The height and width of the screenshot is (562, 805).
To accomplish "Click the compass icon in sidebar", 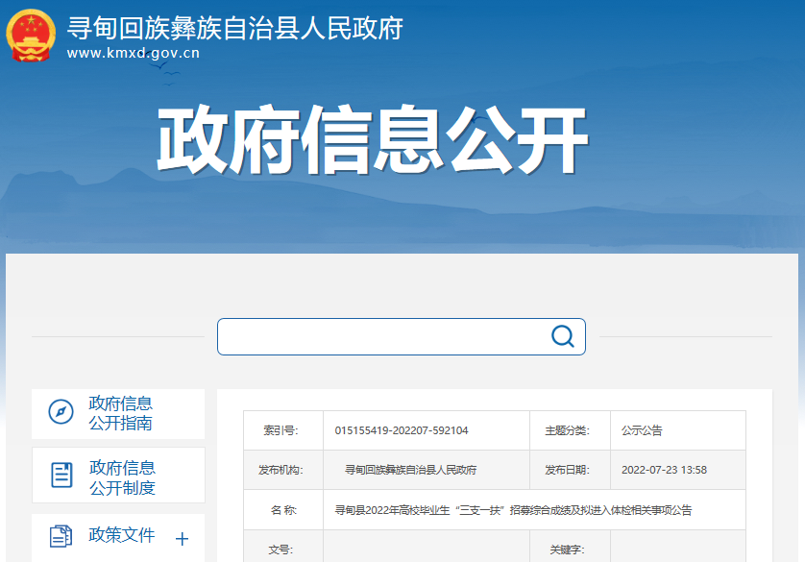I will [x=61, y=413].
